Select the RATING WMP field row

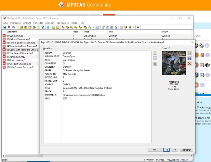pyautogui.click(x=97, y=81)
